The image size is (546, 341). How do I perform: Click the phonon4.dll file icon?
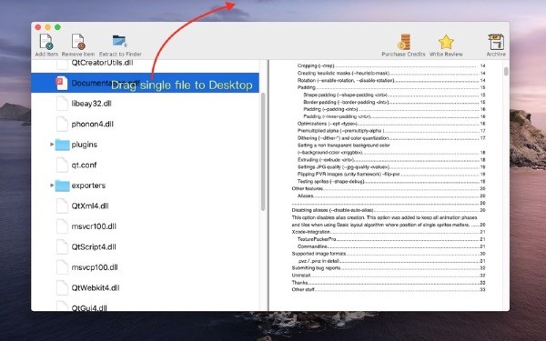point(62,124)
